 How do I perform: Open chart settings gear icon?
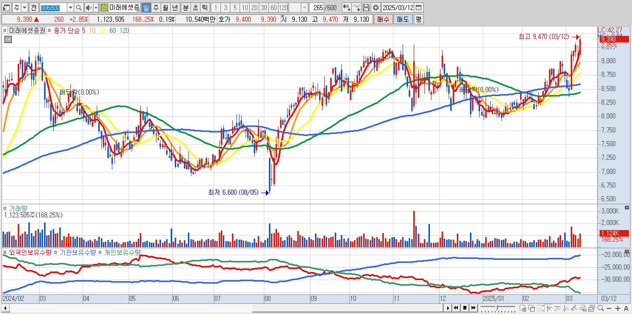376,8
